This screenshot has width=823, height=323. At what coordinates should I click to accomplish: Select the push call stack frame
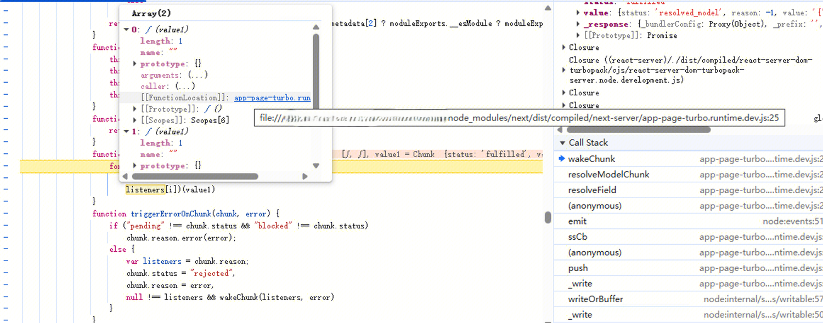pos(578,268)
